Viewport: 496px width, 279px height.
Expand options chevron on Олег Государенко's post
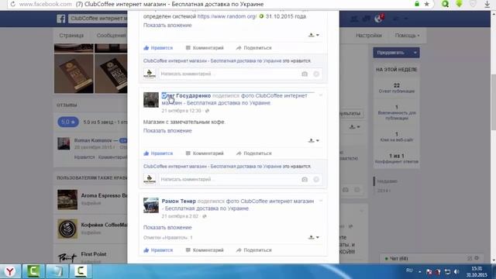[321, 95]
